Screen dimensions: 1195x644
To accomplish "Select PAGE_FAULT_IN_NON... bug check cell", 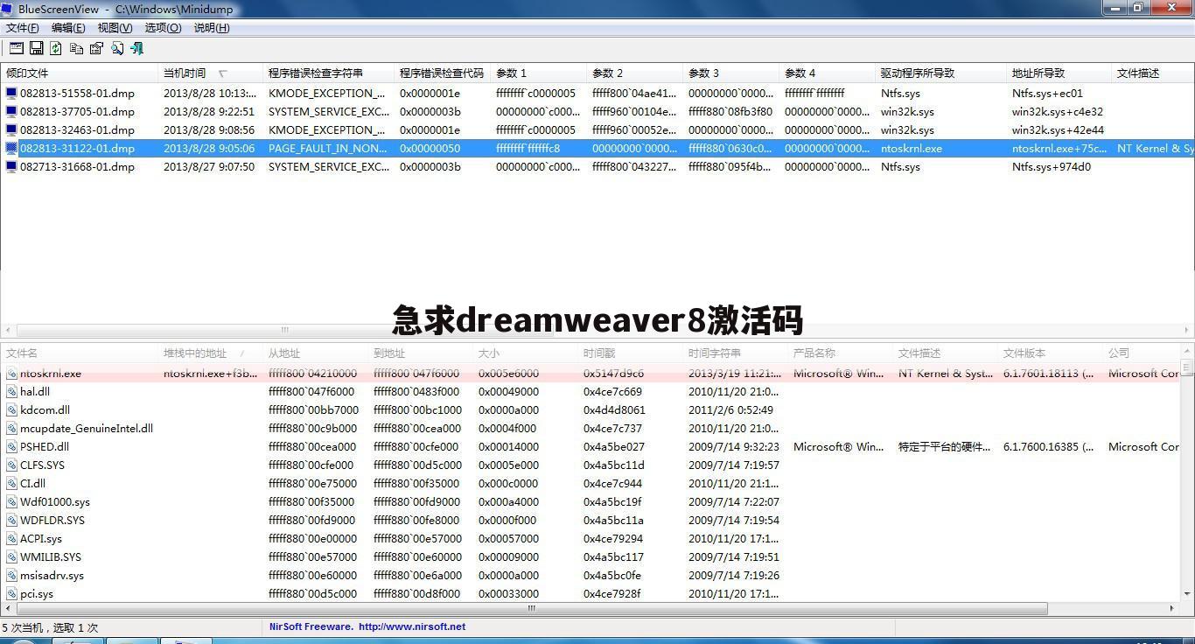I will pyautogui.click(x=327, y=148).
